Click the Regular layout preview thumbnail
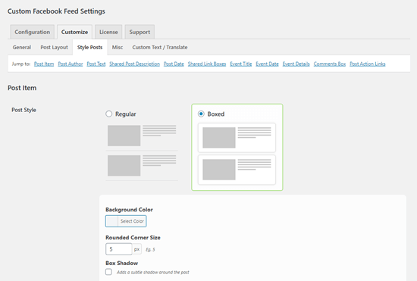Viewport: 417px width, 281px height. tap(142, 152)
